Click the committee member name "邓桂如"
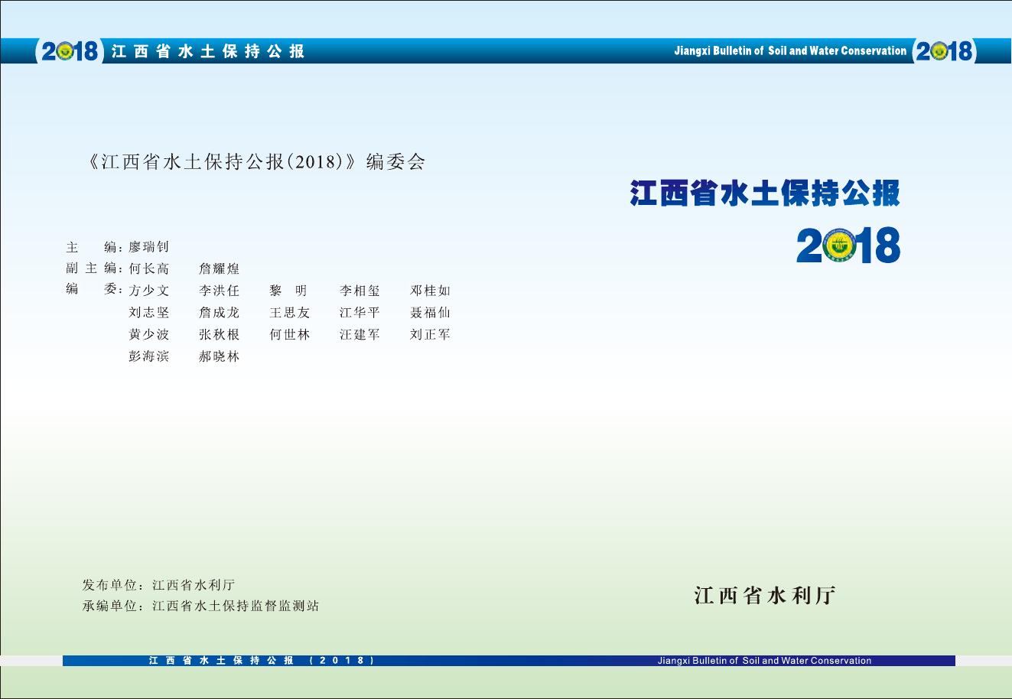This screenshot has width=1012, height=699. click(x=430, y=291)
